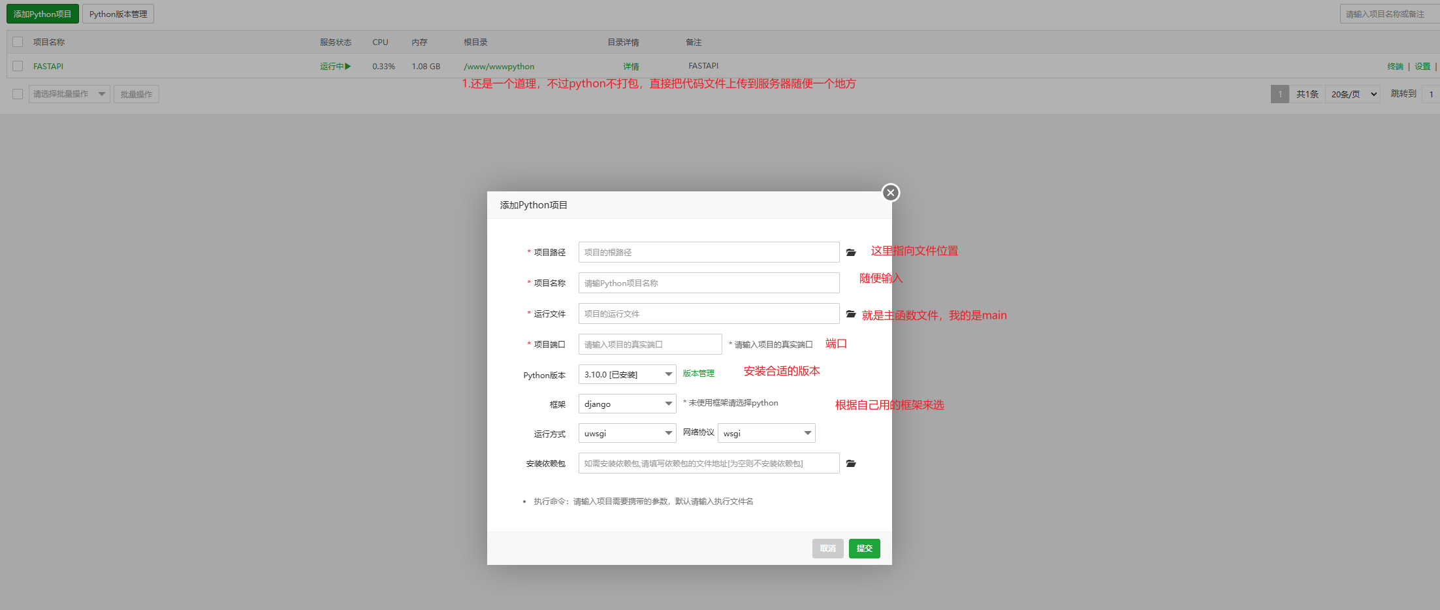
Task: Click the CPU column header
Action: click(380, 42)
